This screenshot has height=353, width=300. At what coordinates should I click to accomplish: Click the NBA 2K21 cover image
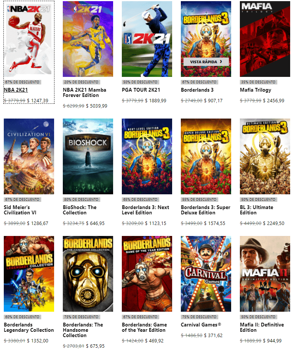click(x=29, y=39)
